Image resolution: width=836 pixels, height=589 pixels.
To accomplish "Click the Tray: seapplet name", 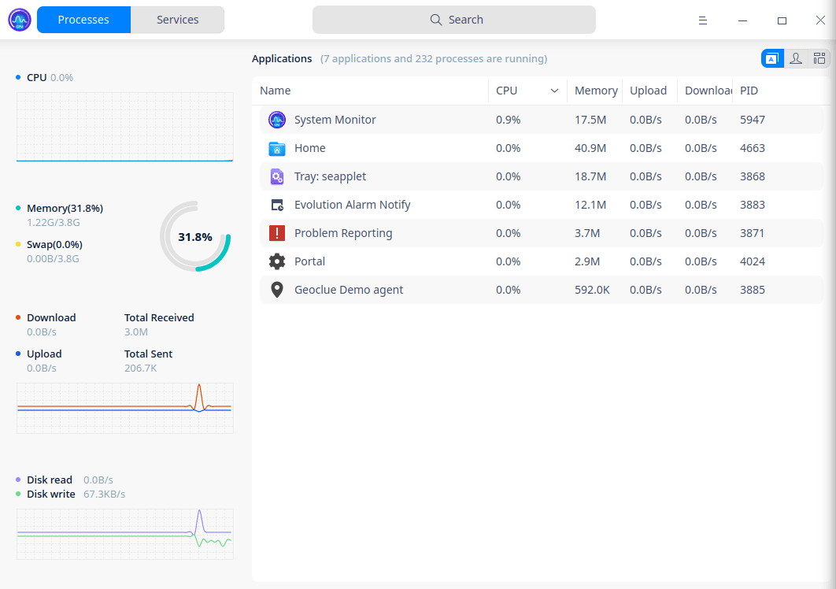I will [x=330, y=176].
